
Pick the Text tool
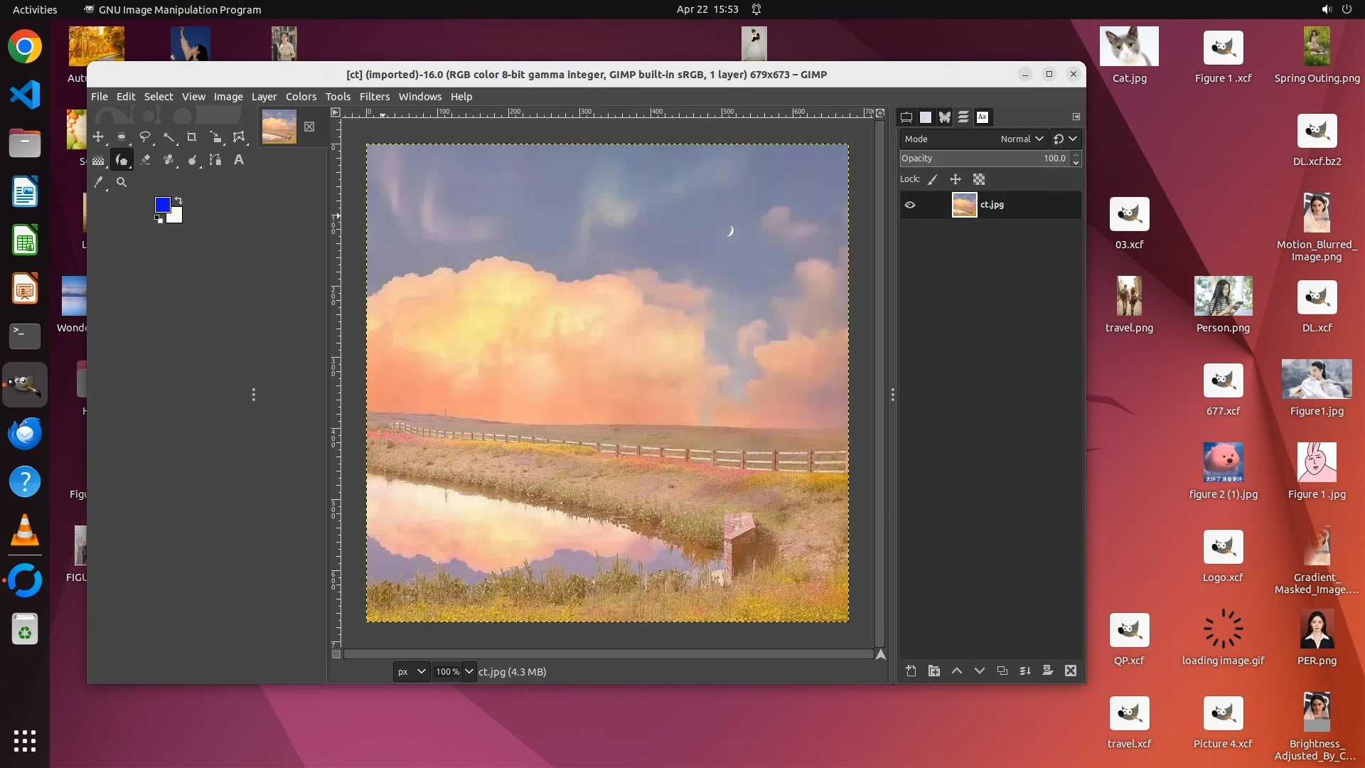pyautogui.click(x=239, y=160)
